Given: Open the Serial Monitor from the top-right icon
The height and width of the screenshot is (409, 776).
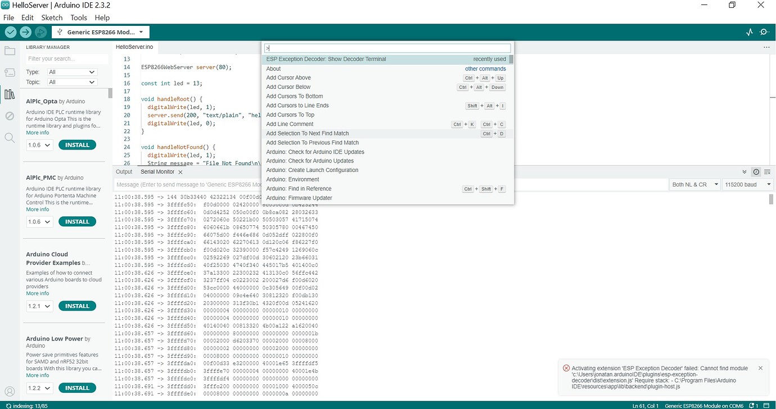Looking at the screenshot, I should pos(765,32).
